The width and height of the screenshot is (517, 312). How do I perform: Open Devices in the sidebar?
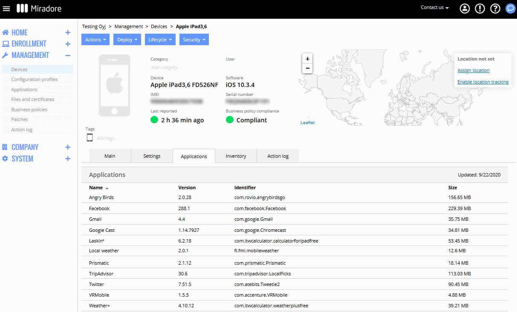point(38,69)
